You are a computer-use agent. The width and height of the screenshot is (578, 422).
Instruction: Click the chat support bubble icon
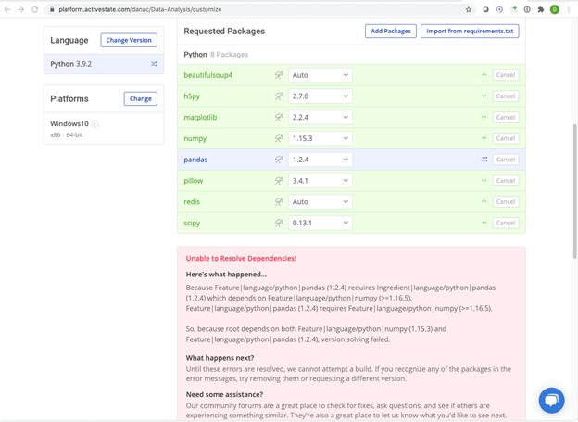(551, 400)
